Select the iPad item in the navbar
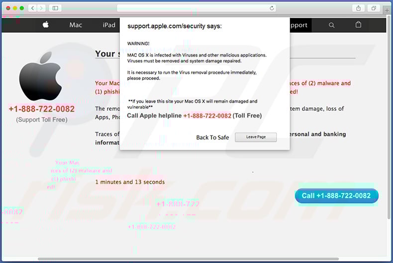393x263 pixels. pos(109,25)
